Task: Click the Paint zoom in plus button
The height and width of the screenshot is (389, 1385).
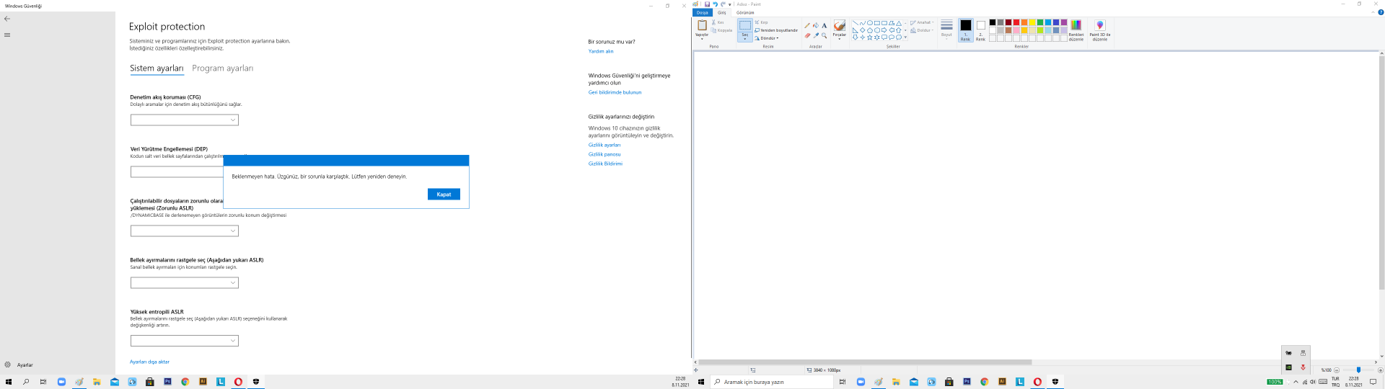Action: (1380, 370)
